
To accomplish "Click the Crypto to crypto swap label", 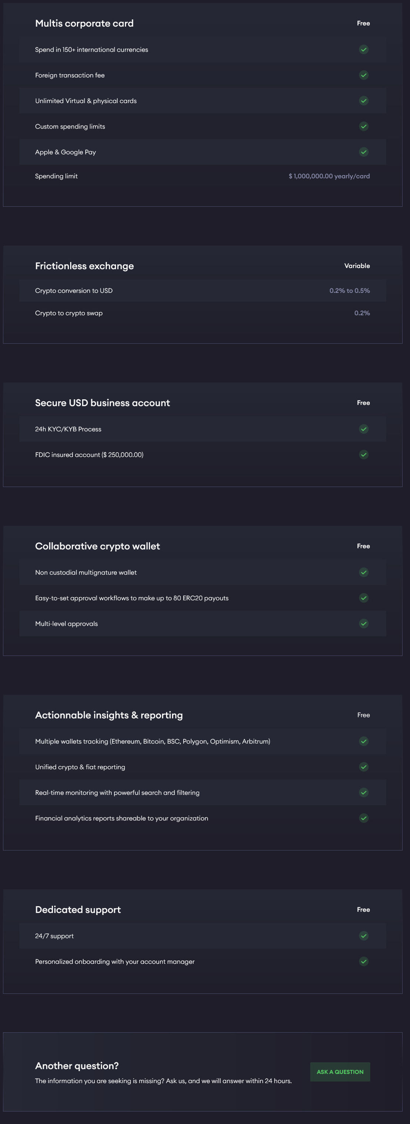I will [x=69, y=313].
